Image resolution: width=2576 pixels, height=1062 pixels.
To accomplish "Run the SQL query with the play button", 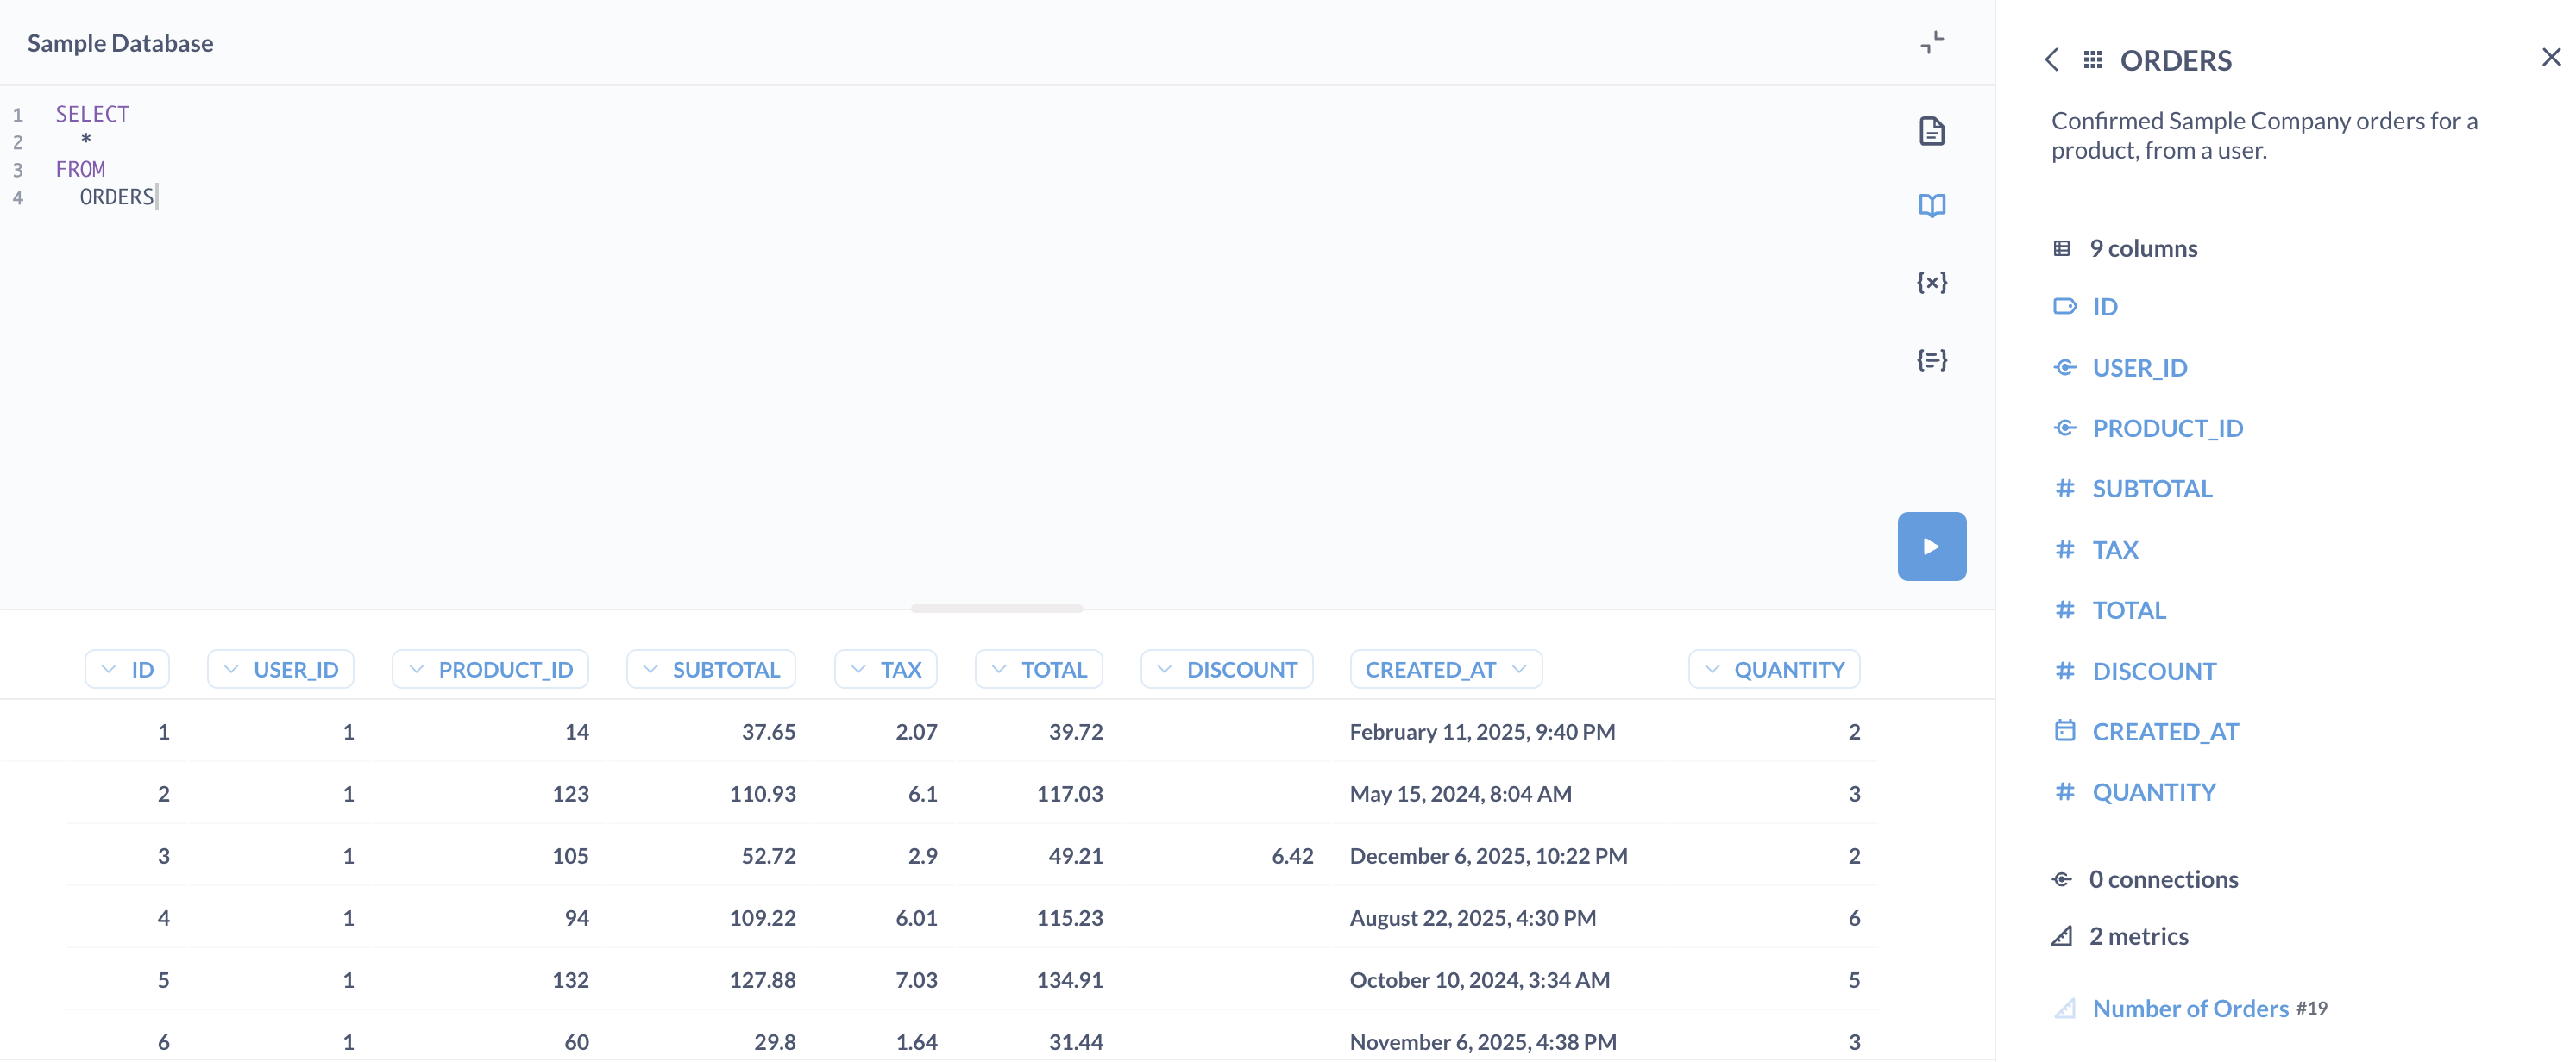I will (1931, 546).
